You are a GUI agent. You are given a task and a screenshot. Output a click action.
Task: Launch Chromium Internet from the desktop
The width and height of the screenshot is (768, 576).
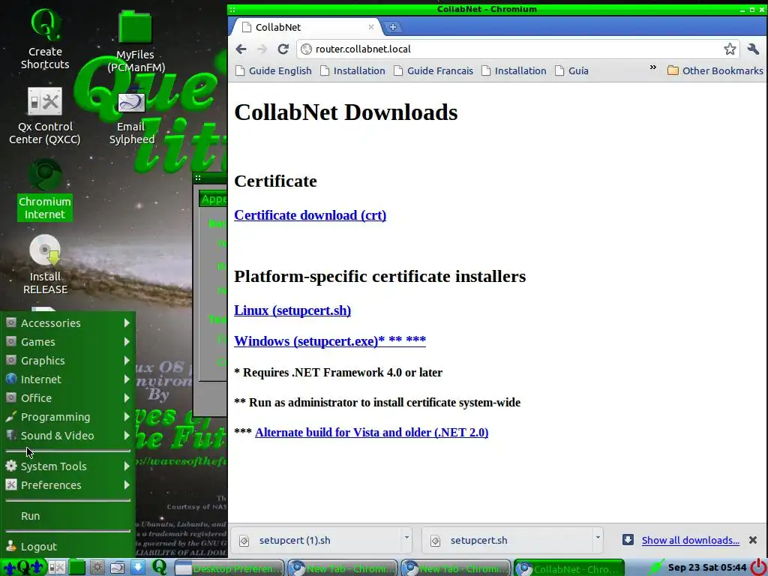tap(44, 190)
